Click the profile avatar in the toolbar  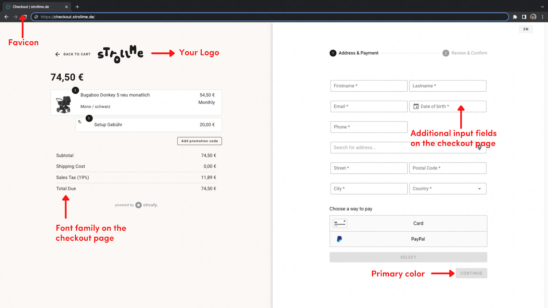(x=533, y=16)
